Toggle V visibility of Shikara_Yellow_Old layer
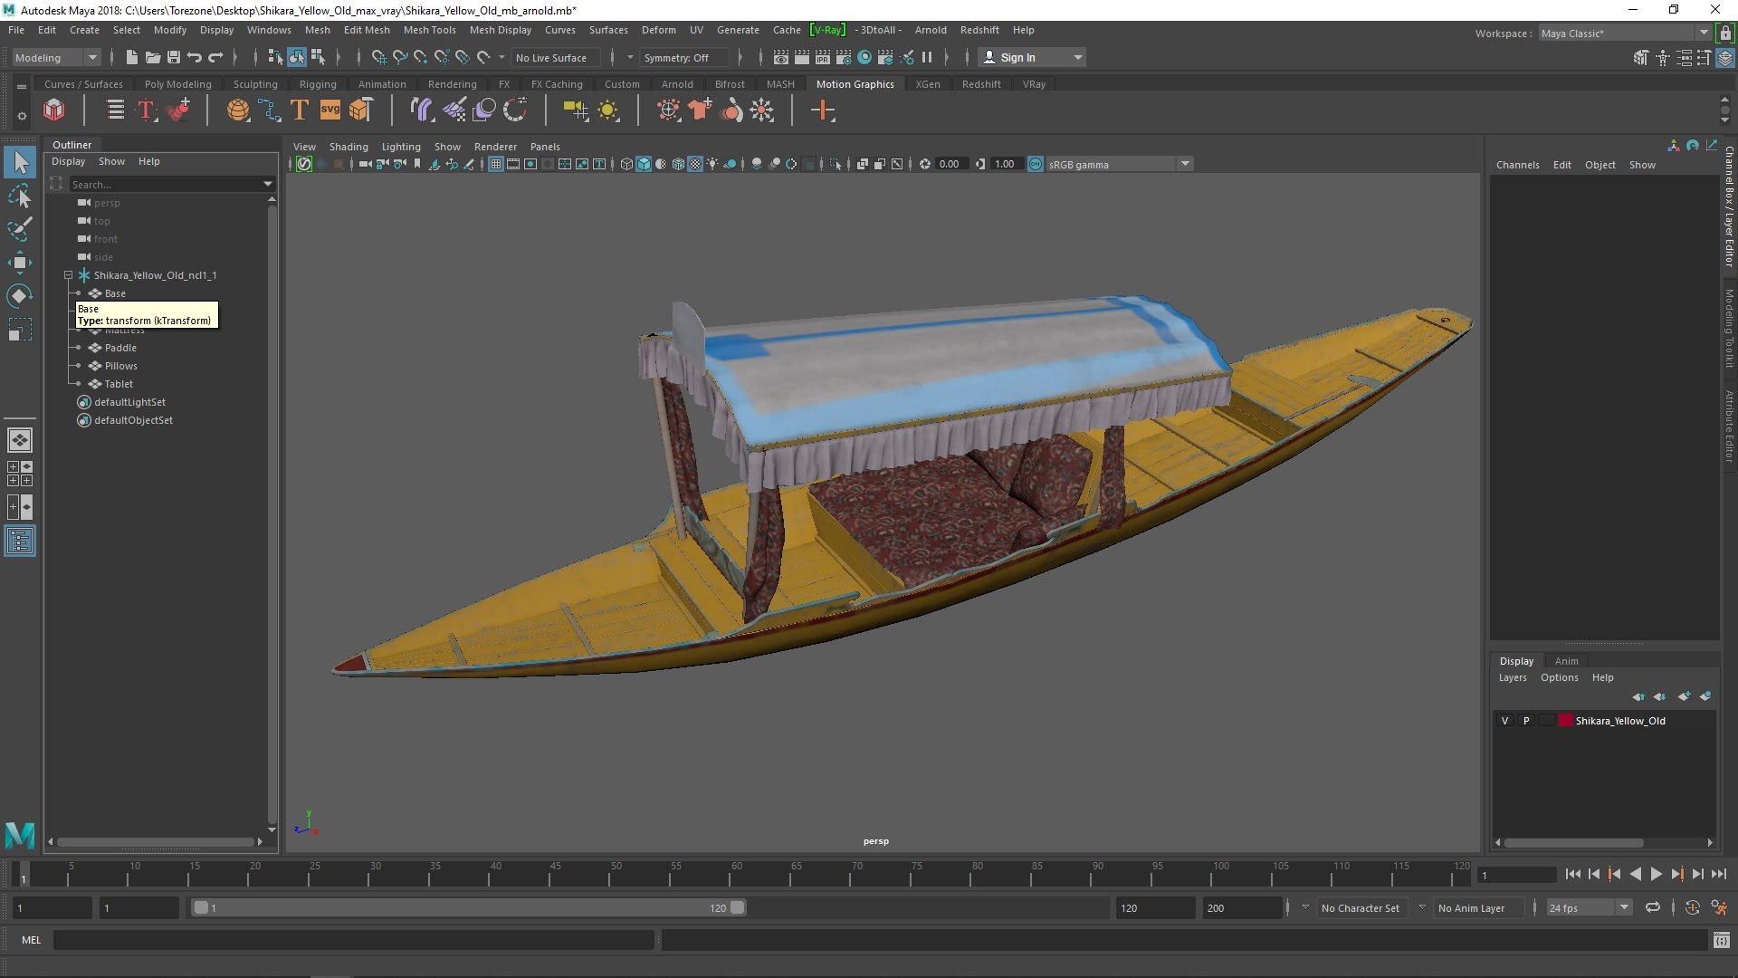 (1505, 721)
